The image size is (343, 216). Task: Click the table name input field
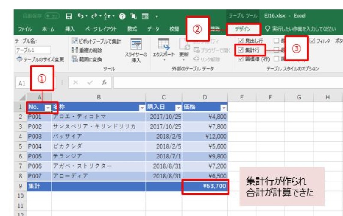coord(33,50)
